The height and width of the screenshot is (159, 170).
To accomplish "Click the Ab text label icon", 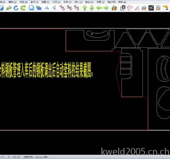I will [144, 8].
